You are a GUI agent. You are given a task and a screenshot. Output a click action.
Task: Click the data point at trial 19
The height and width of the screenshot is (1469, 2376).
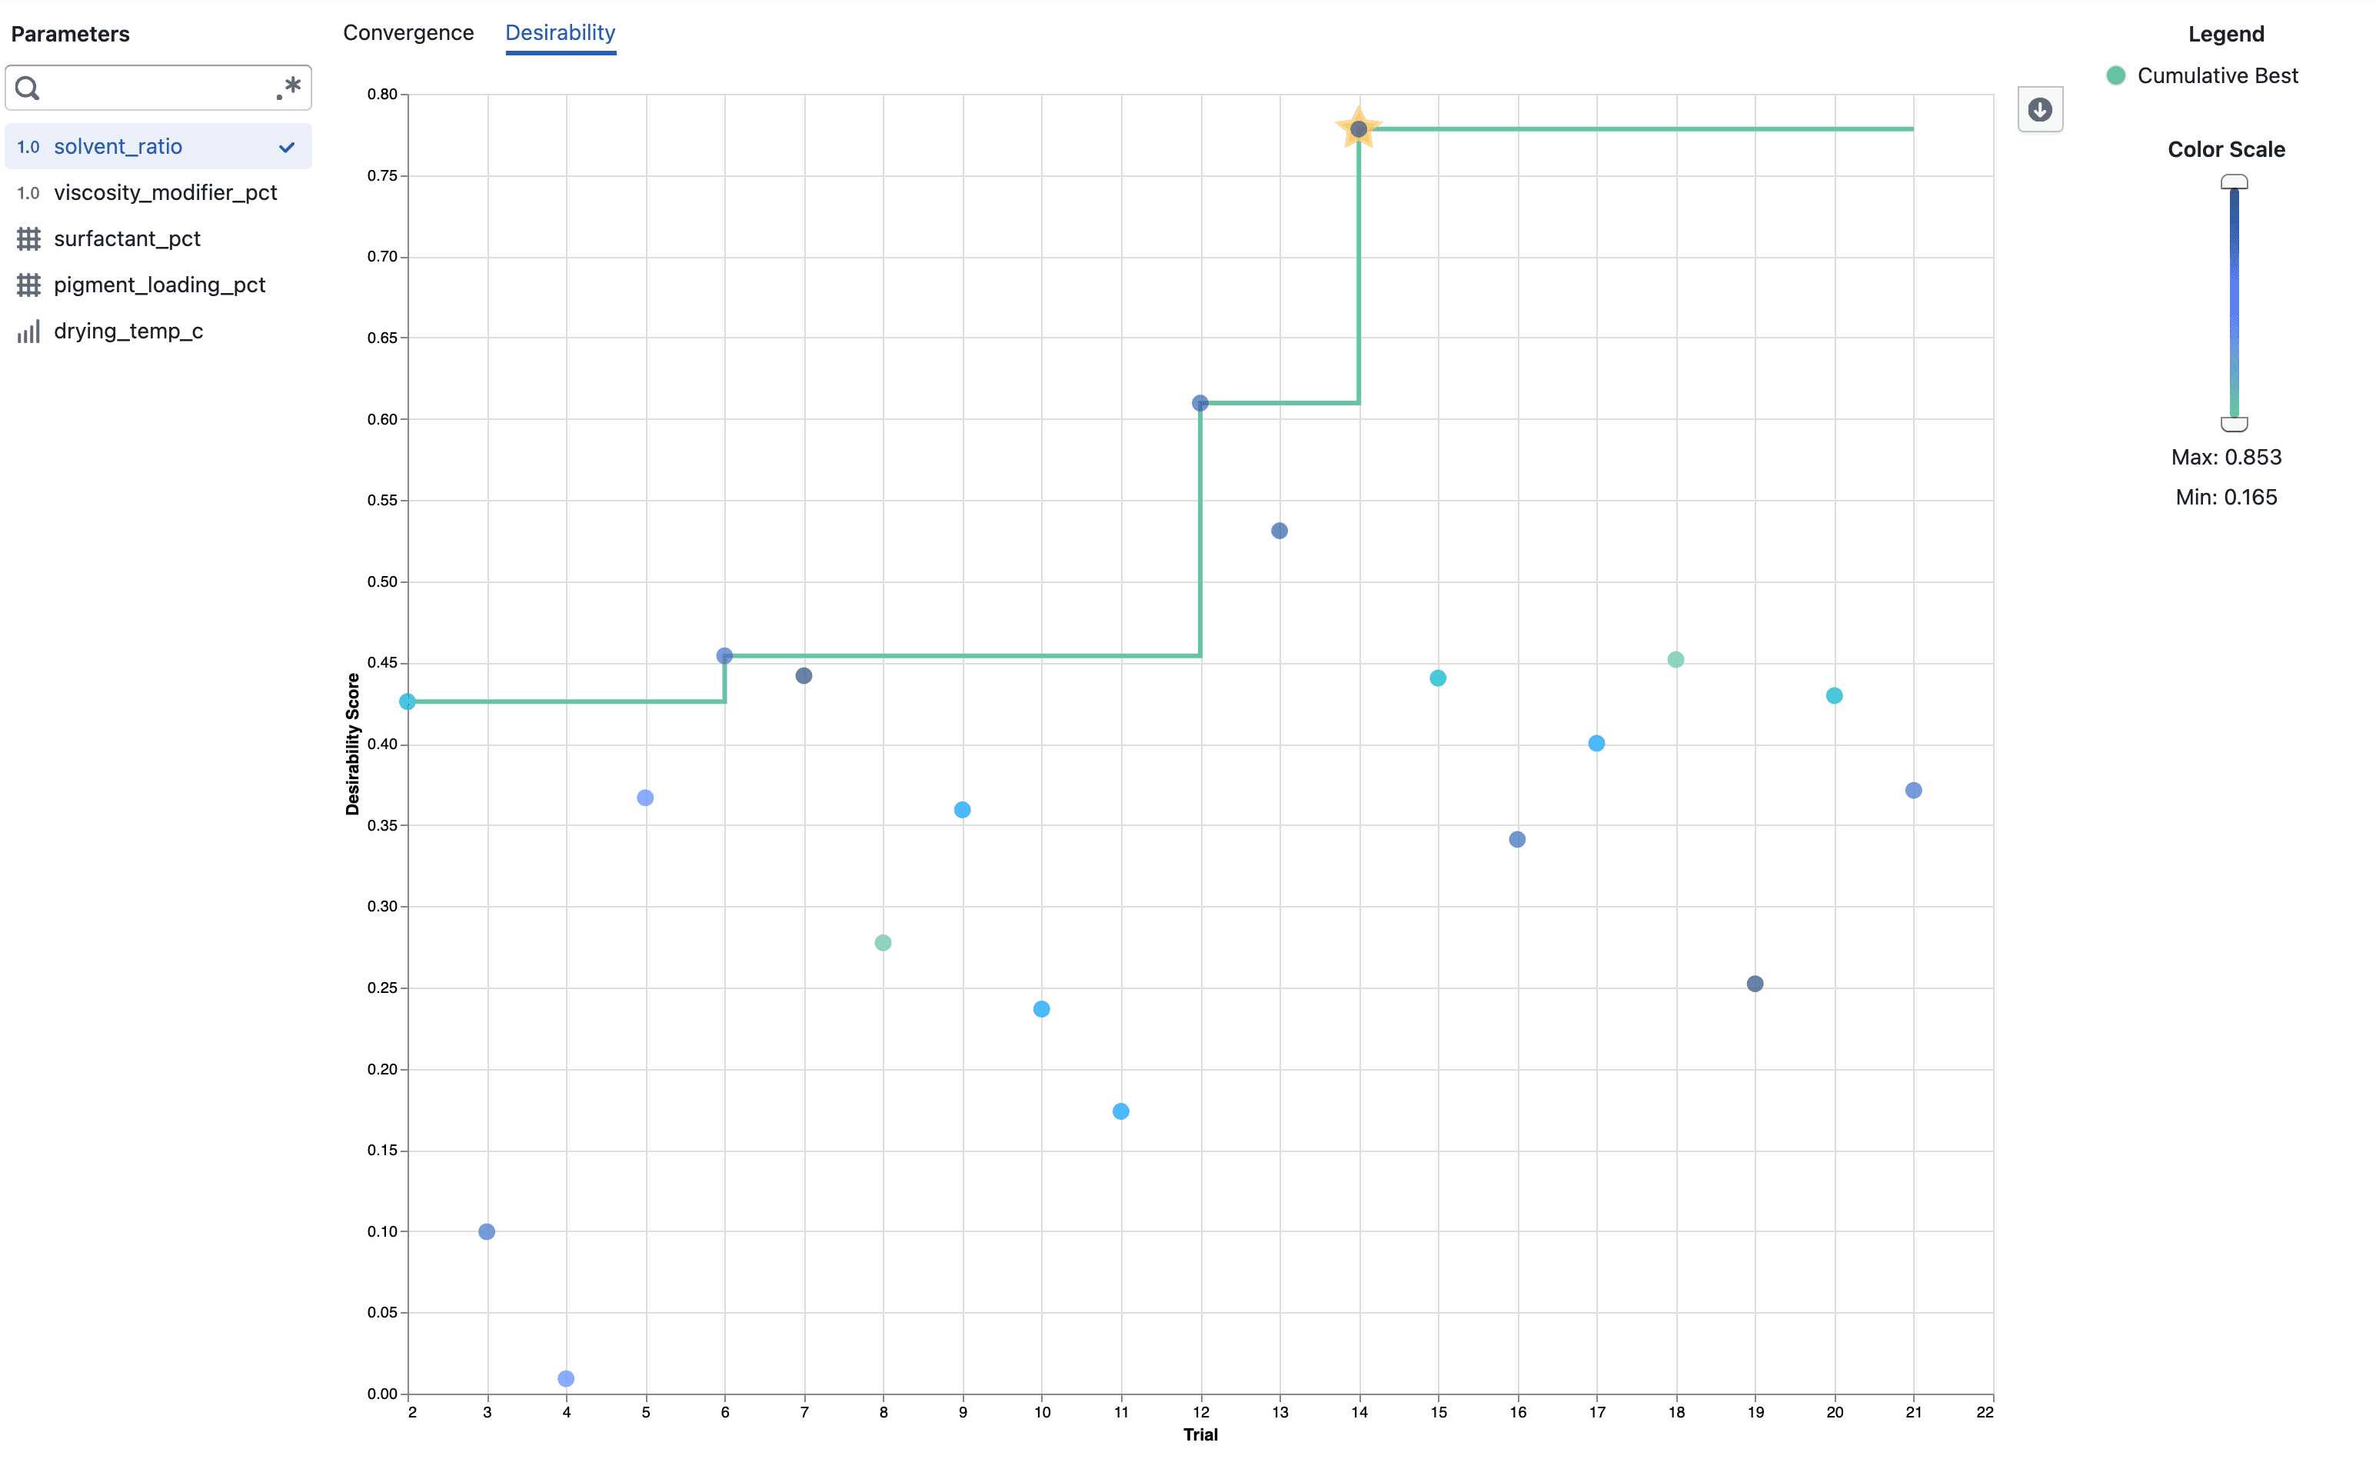coord(1755,984)
